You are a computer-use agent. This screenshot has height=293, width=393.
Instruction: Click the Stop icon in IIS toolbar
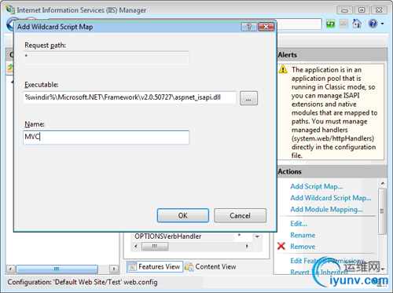point(343,24)
